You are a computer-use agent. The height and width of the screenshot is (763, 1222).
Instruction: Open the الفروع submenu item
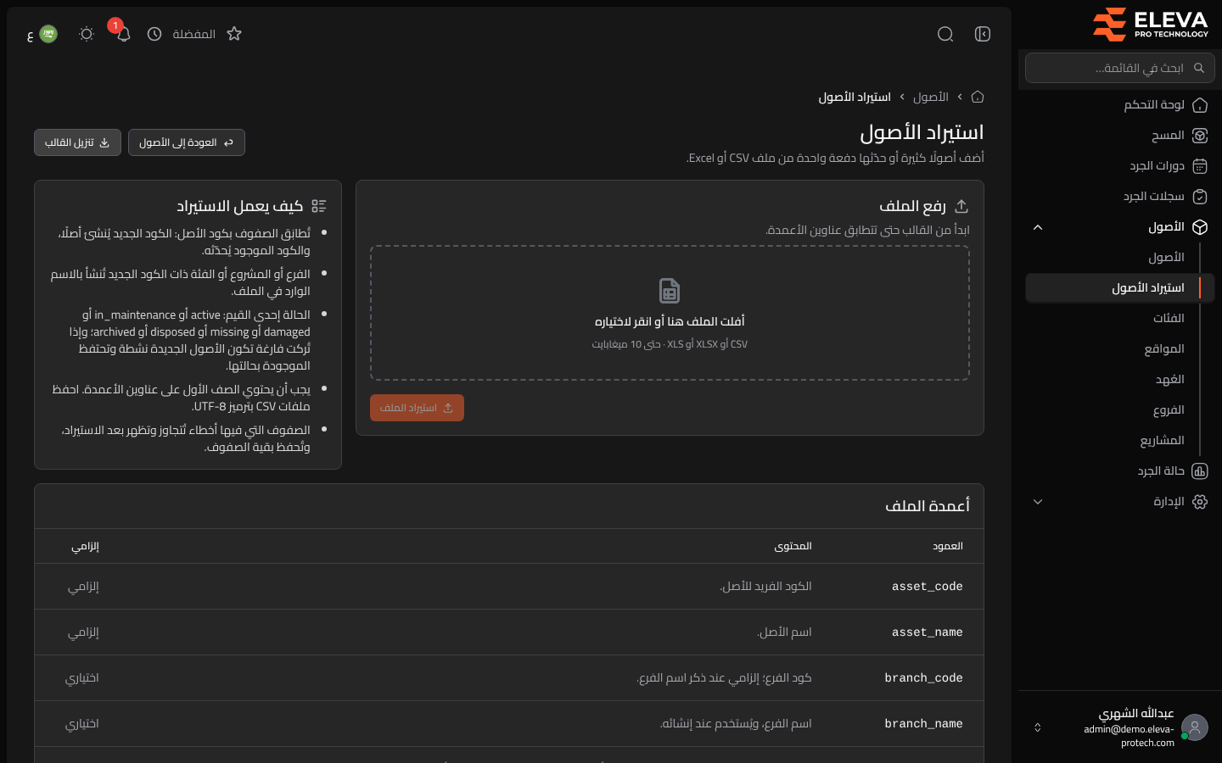click(1118, 410)
